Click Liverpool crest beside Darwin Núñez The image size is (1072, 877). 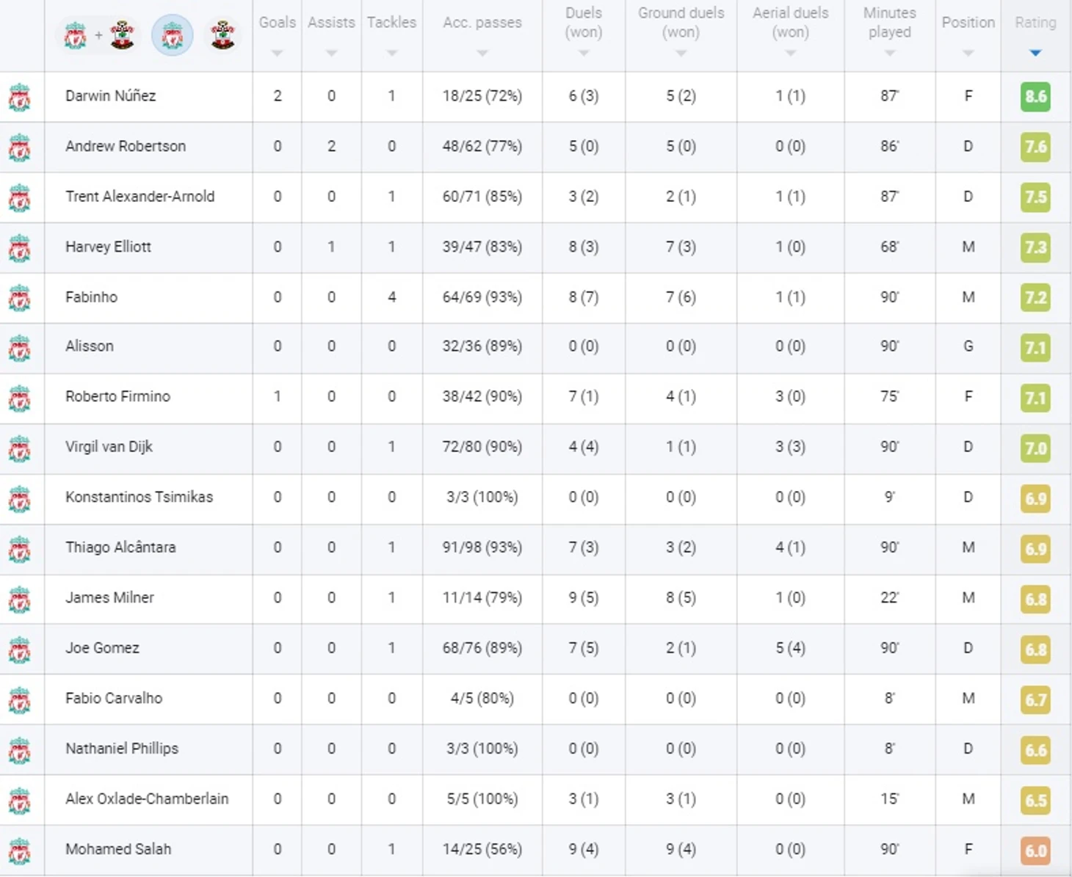coord(20,97)
